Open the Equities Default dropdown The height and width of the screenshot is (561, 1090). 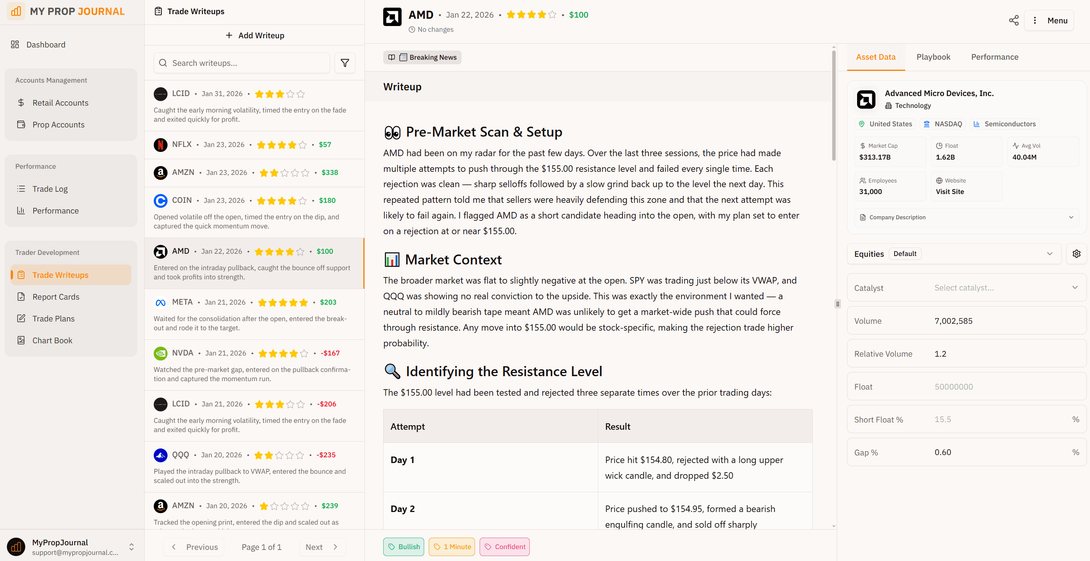coord(954,254)
